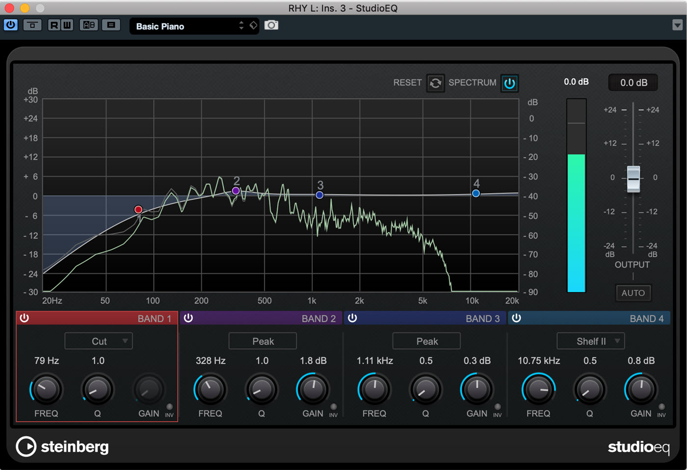
Task: Toggle Band 2 INV gain invert button
Action: [x=333, y=407]
